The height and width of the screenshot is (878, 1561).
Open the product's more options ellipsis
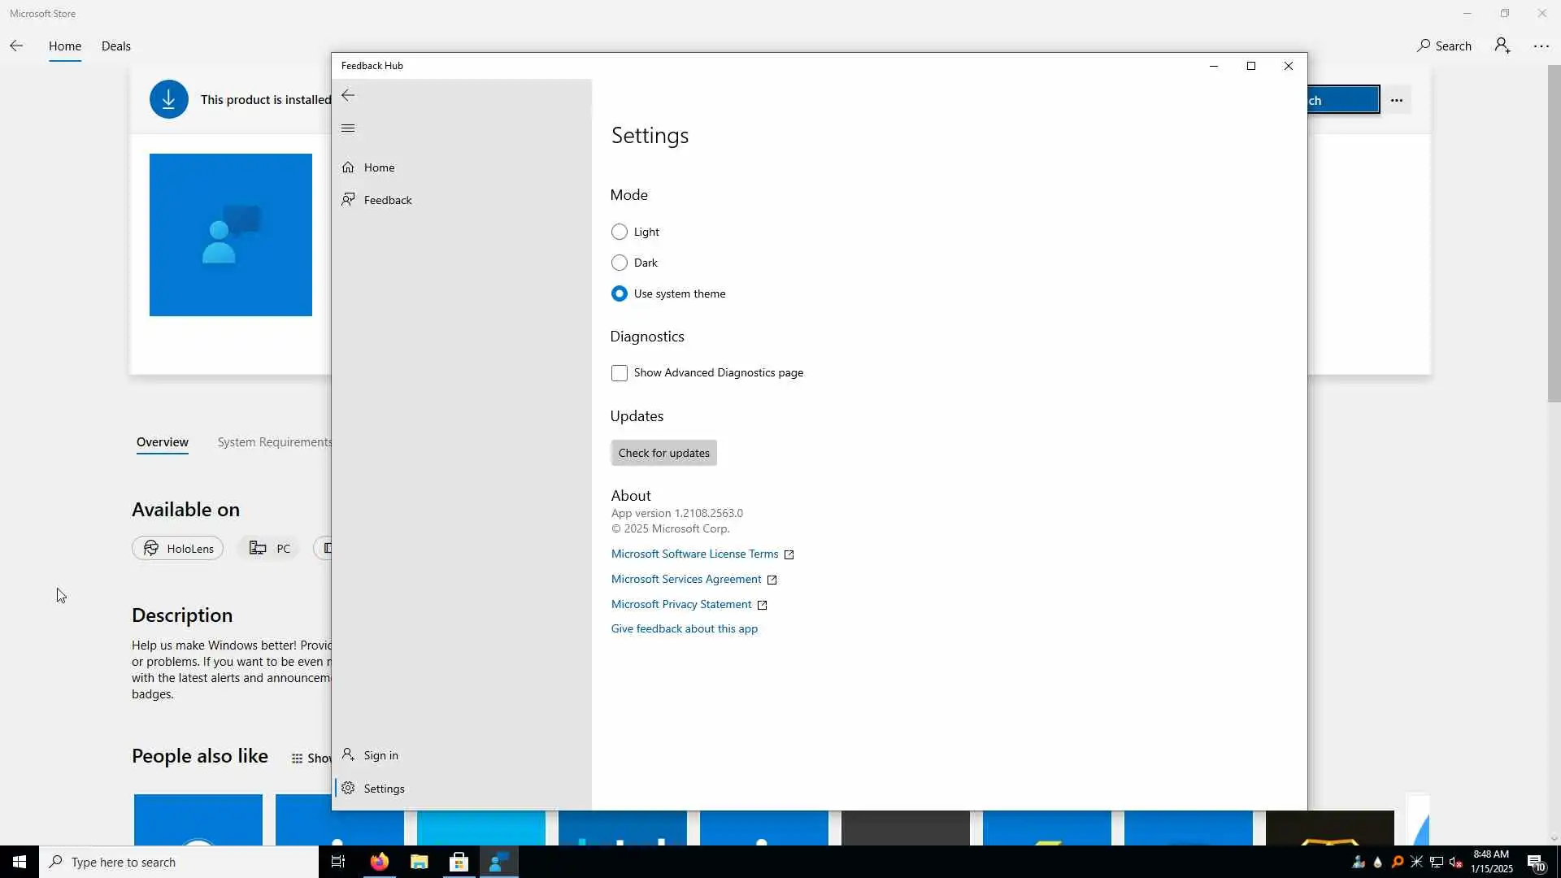(x=1396, y=100)
